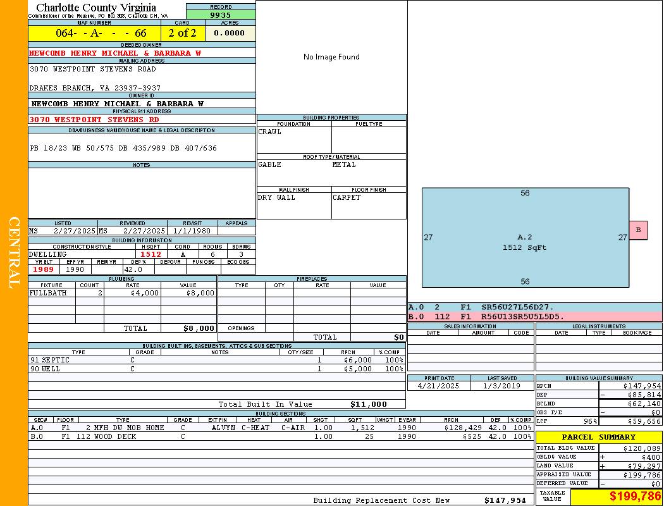Click the orange CENTRAL side banner
The image size is (664, 506).
(x=14, y=253)
